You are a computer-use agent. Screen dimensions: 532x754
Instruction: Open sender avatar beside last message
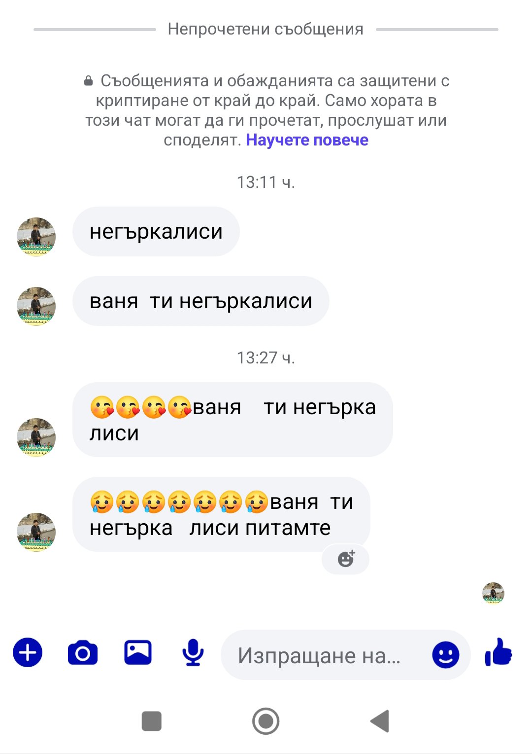click(36, 532)
